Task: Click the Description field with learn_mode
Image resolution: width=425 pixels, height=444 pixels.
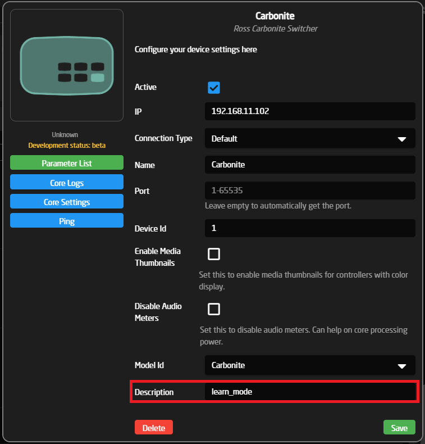Action: click(310, 392)
